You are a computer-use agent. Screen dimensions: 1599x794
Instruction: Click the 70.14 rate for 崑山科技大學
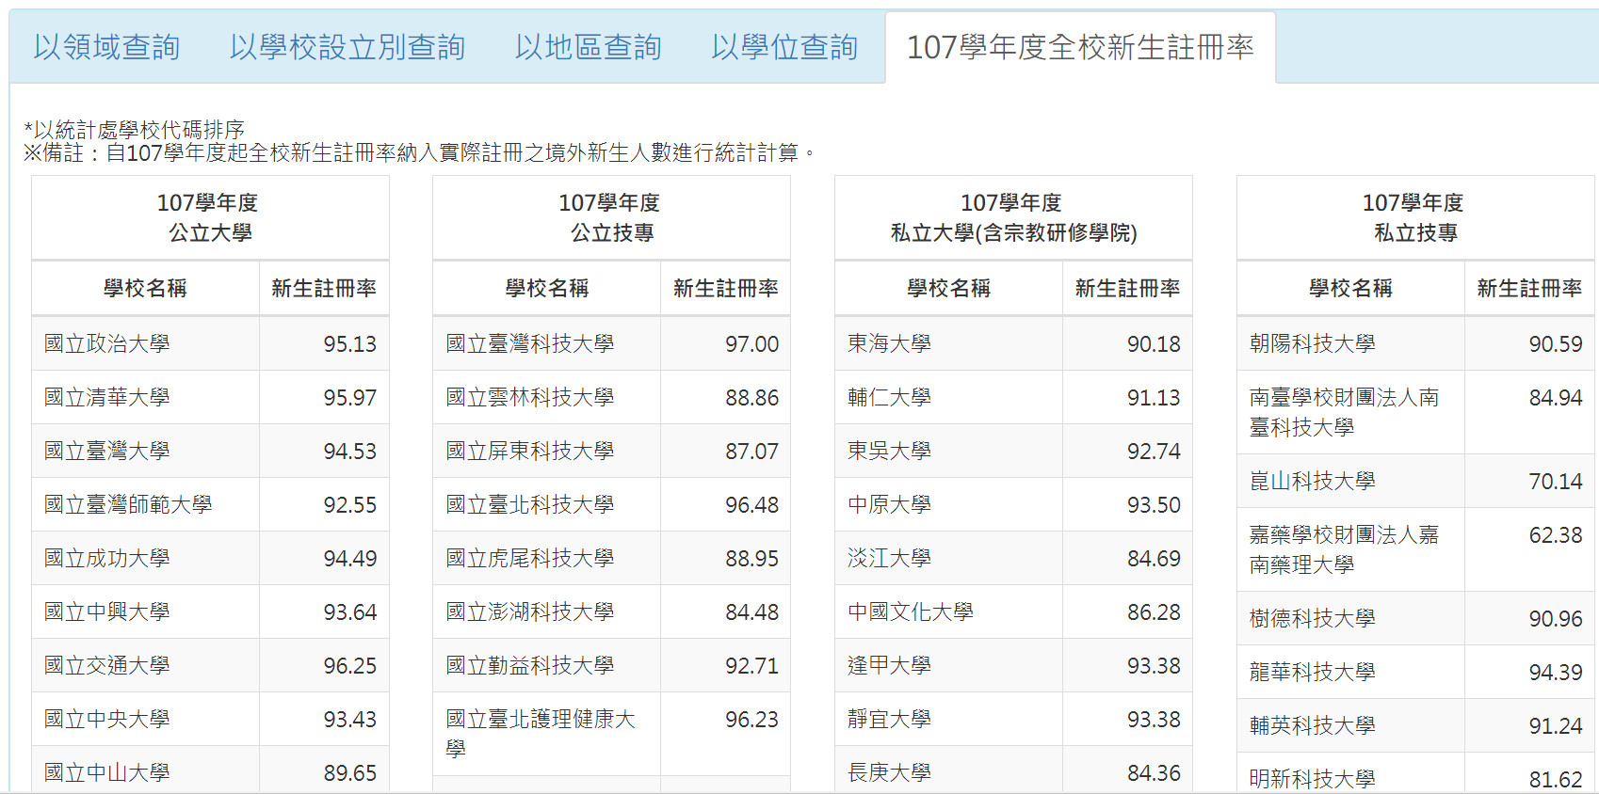click(x=1556, y=482)
